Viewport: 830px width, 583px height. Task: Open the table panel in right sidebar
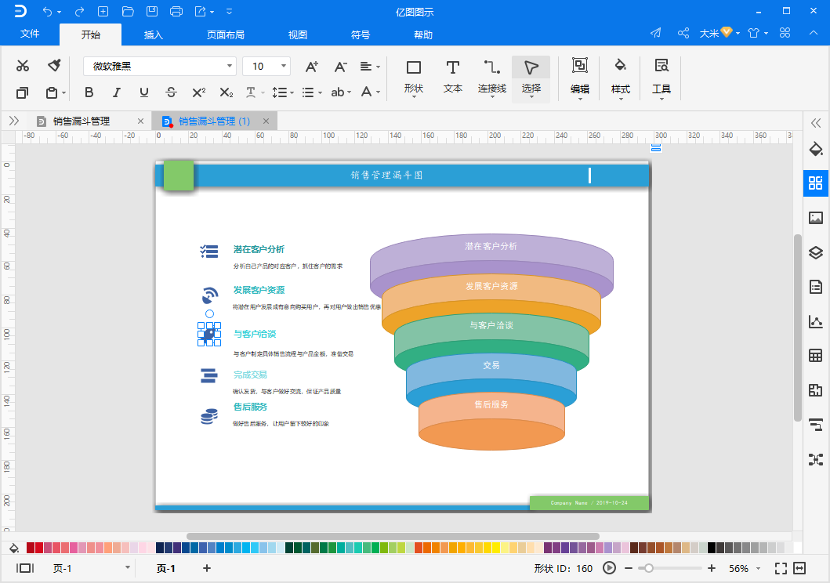point(816,356)
